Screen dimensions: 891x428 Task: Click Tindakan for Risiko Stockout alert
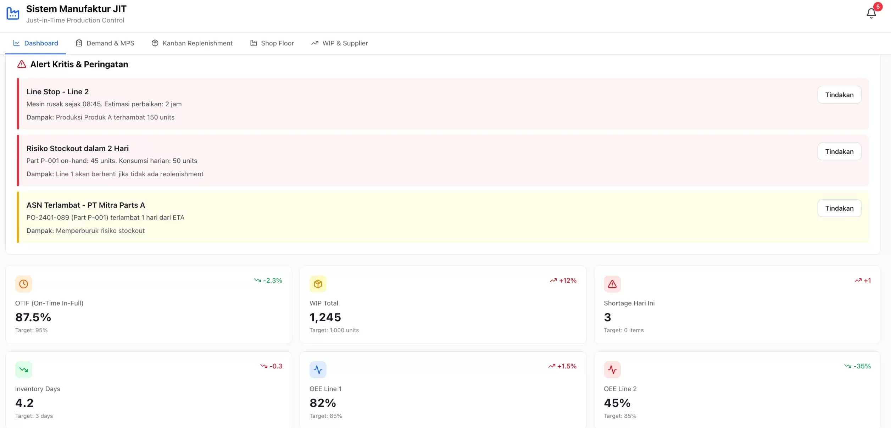839,151
